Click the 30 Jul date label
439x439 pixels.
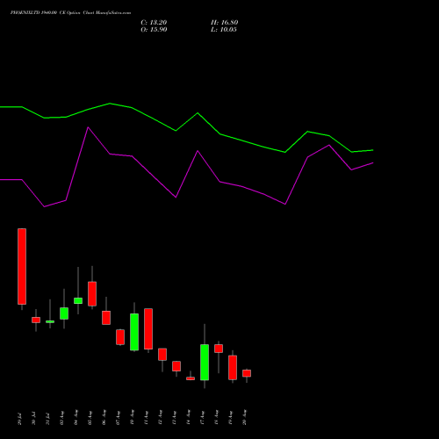(33, 419)
